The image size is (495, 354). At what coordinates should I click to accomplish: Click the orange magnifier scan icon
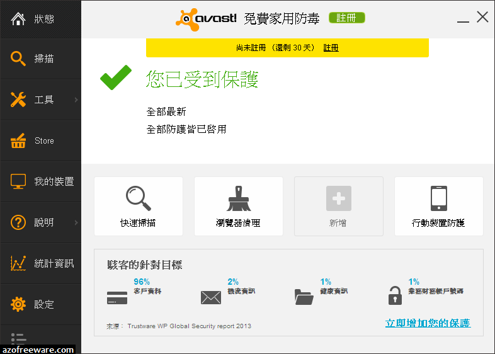(18, 59)
